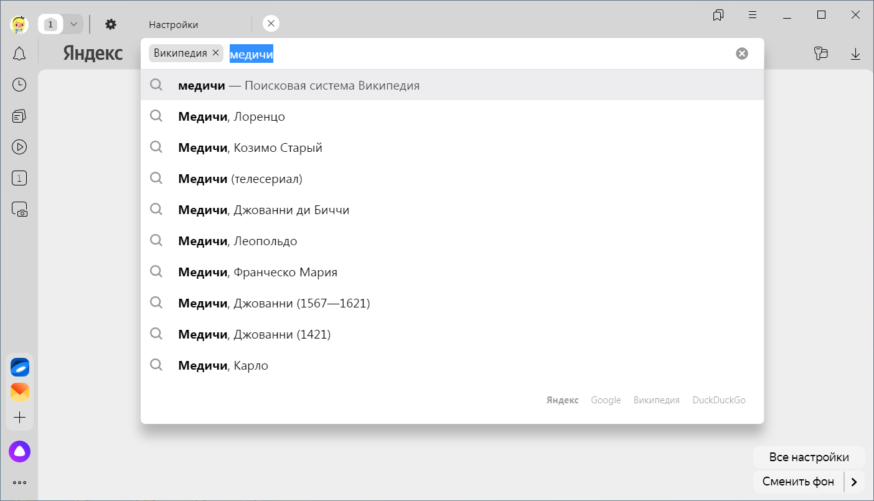Open the video play icon in sidebar
Viewport: 874px width, 501px height.
point(19,147)
